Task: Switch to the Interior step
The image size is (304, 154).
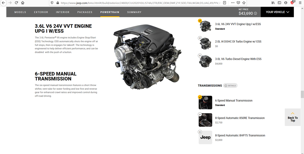Action: coord(63,12)
